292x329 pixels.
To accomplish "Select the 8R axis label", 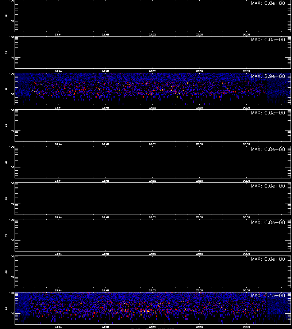I will (7, 272).
